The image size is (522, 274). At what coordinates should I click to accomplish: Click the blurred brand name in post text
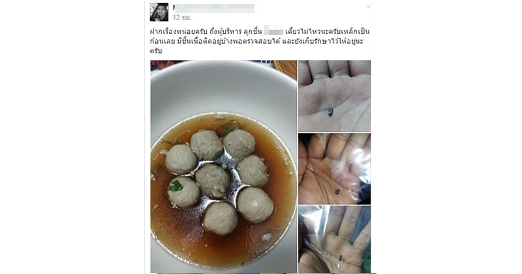pos(273,31)
